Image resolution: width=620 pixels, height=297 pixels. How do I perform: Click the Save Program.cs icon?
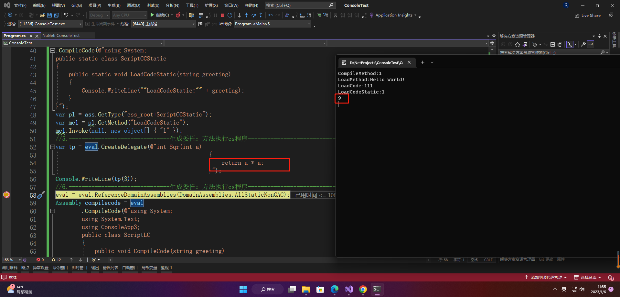coord(49,15)
